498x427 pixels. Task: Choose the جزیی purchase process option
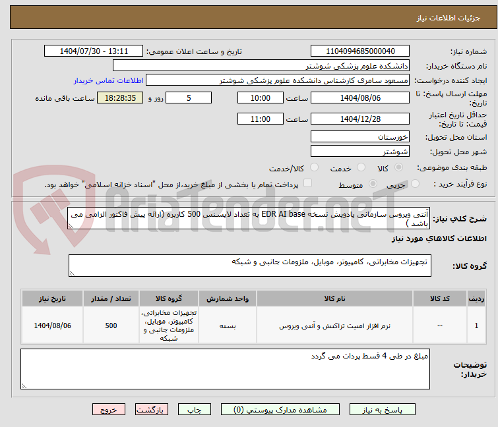(x=415, y=184)
